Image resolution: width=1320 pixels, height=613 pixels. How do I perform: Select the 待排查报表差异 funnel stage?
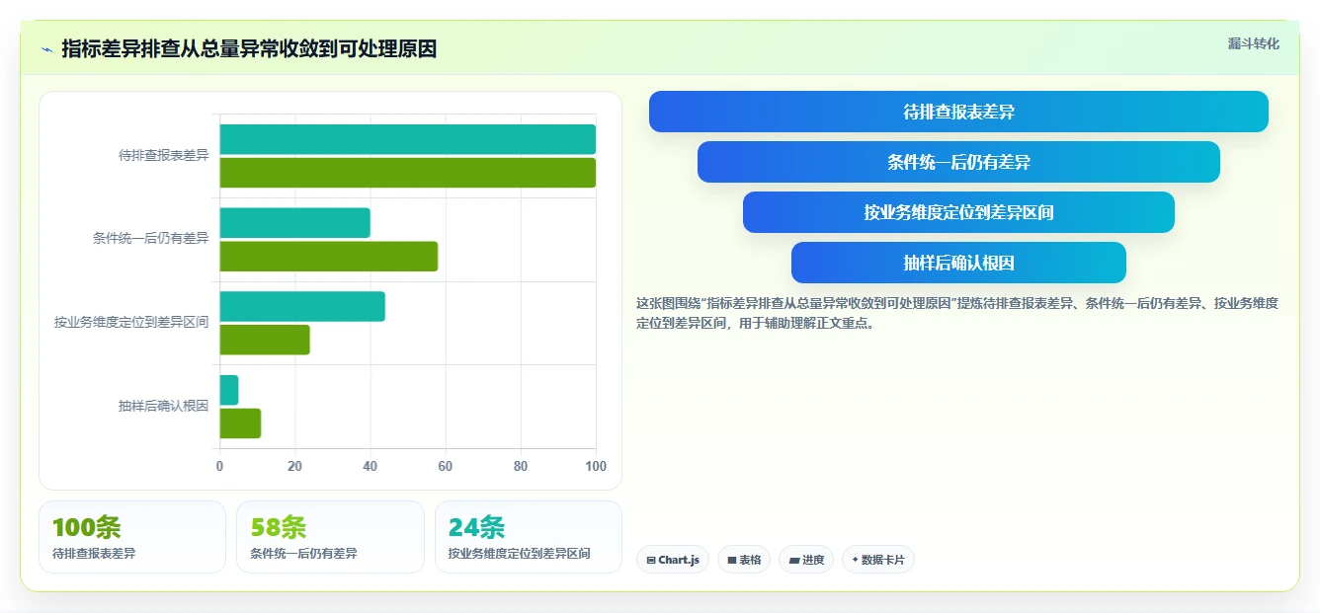coord(958,112)
